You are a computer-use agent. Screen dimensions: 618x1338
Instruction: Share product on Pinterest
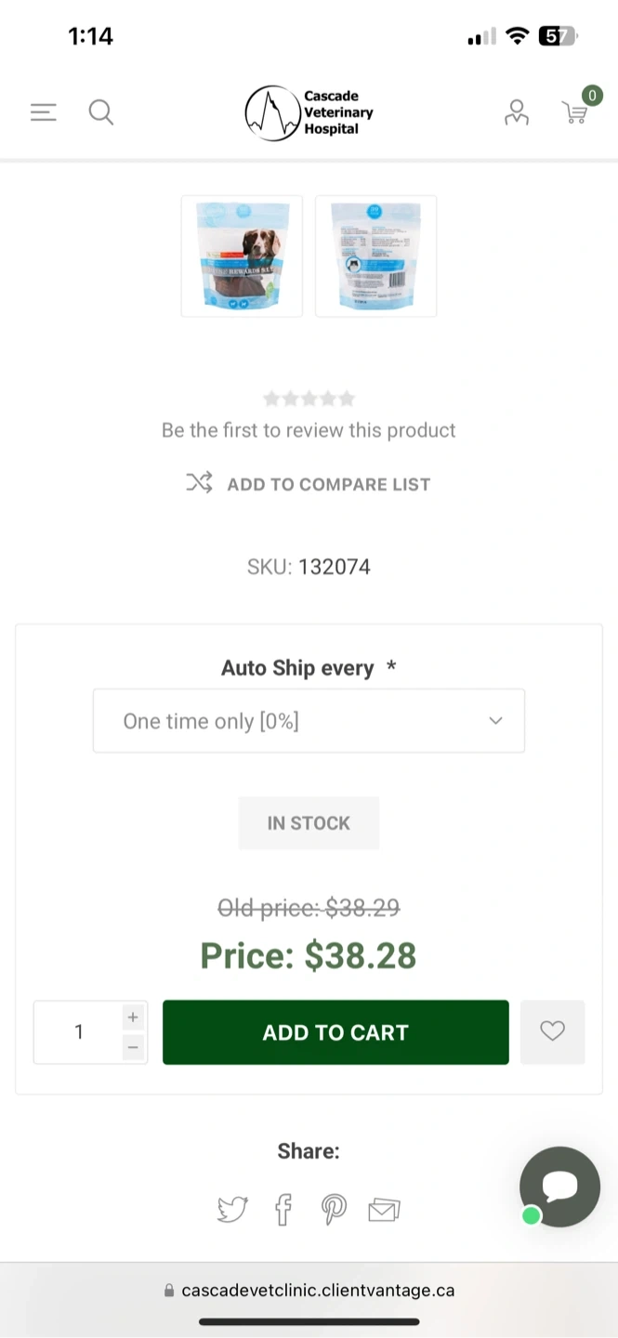pos(334,1209)
